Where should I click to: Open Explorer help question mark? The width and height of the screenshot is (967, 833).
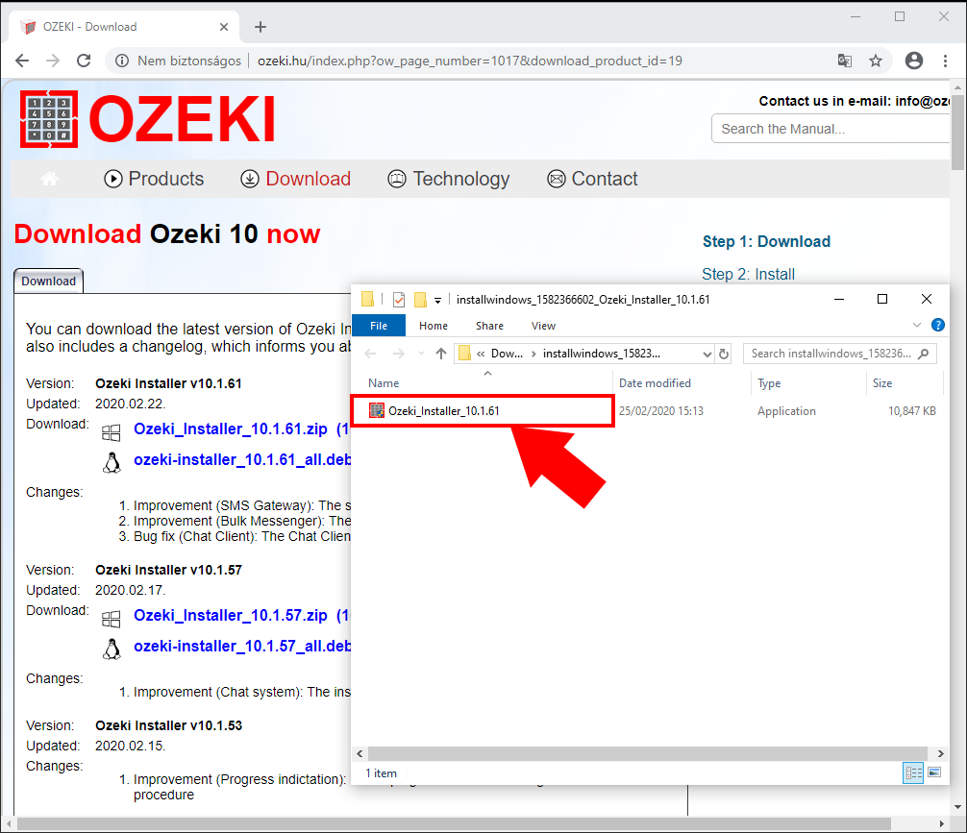(937, 325)
